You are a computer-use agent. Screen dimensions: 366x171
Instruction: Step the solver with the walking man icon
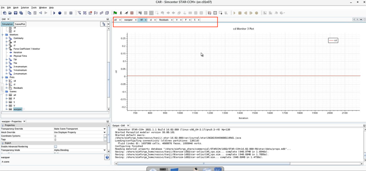tap(121, 13)
